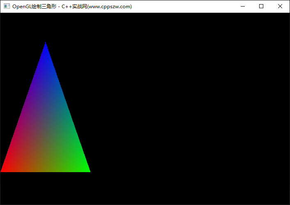Viewport: 290px width, 205px height.
Task: Minimize the OpenGL triangle window
Action: (x=243, y=7)
